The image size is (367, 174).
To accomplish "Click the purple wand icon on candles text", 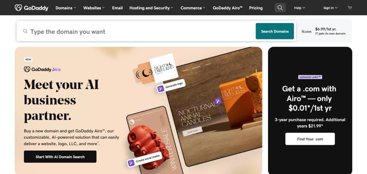I will (x=218, y=101).
